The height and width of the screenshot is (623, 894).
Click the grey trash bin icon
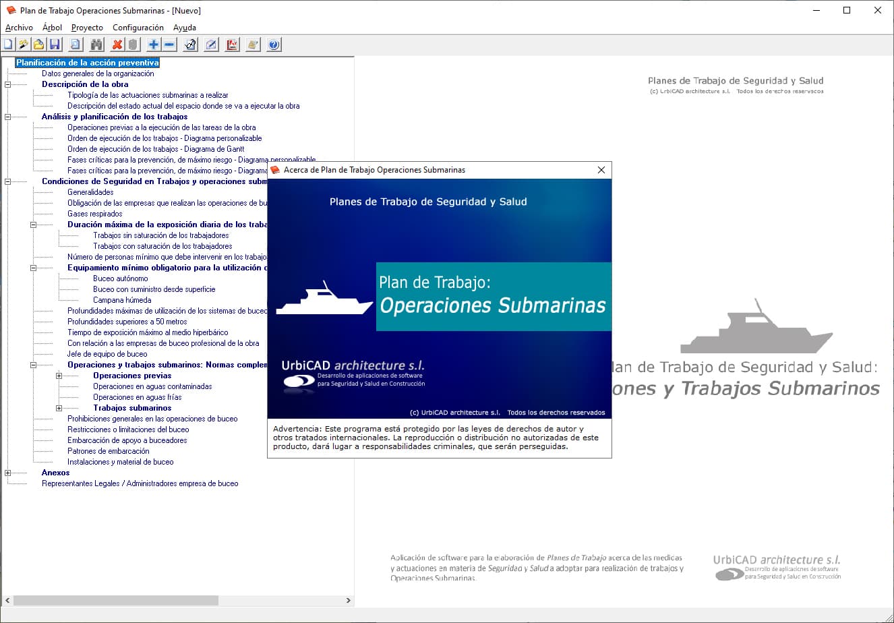tap(133, 45)
